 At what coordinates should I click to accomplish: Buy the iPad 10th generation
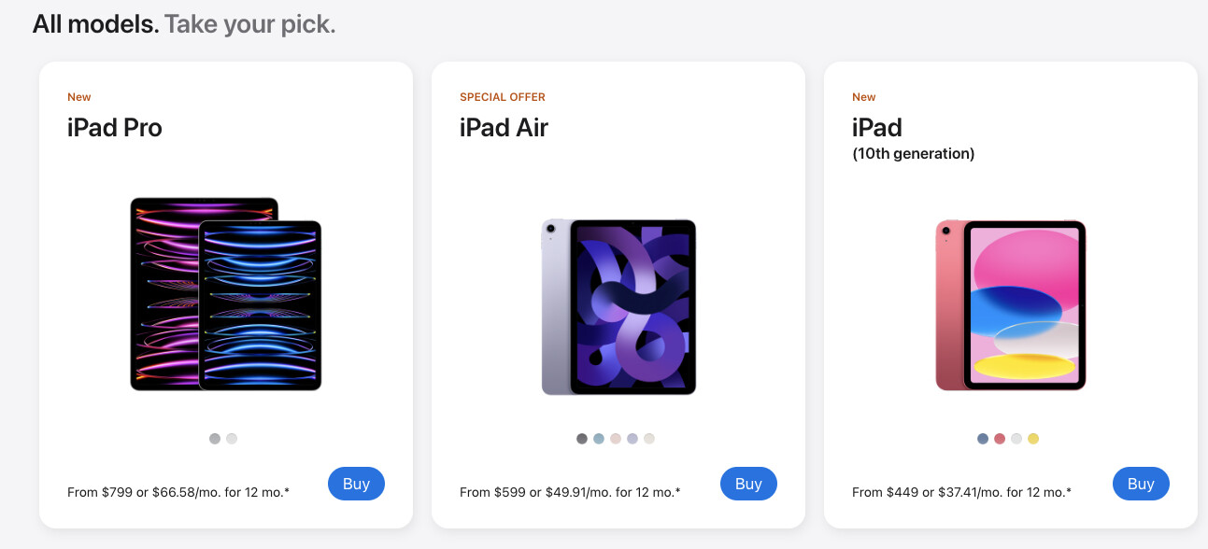tap(1141, 484)
